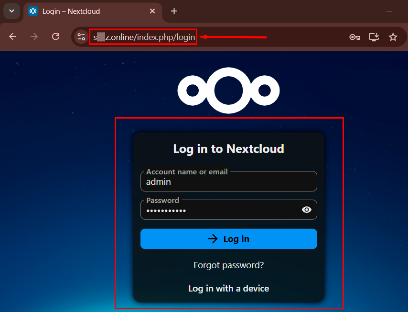Minimize the browser window

pyautogui.click(x=389, y=11)
